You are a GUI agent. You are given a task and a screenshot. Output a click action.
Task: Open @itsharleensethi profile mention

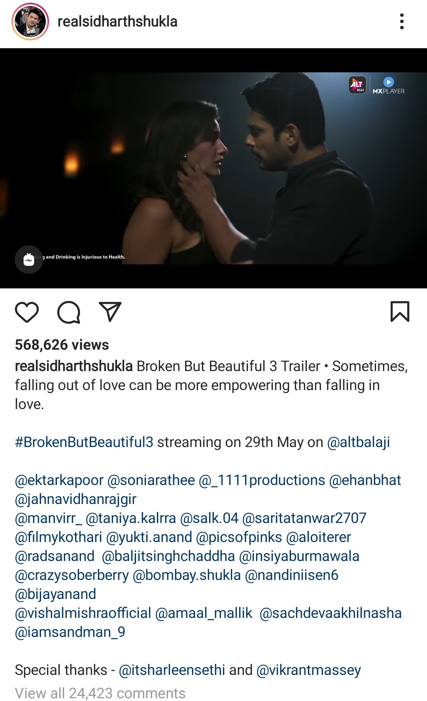pos(172,670)
